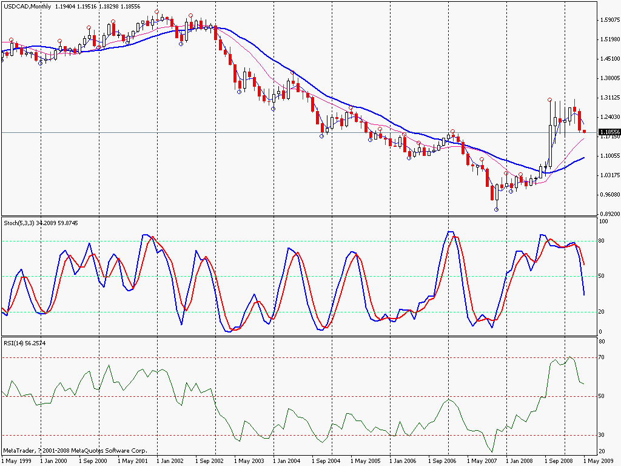621x466 pixels.
Task: Click the 1.10055 price axis label
Action: [x=610, y=156]
